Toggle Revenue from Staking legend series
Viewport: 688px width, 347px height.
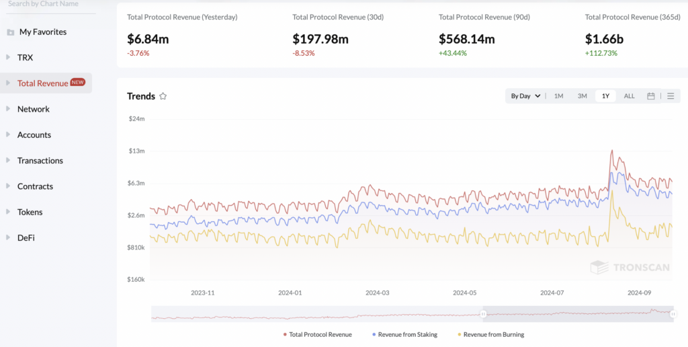[x=404, y=334]
